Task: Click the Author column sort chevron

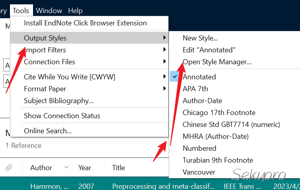Action: coord(66,168)
